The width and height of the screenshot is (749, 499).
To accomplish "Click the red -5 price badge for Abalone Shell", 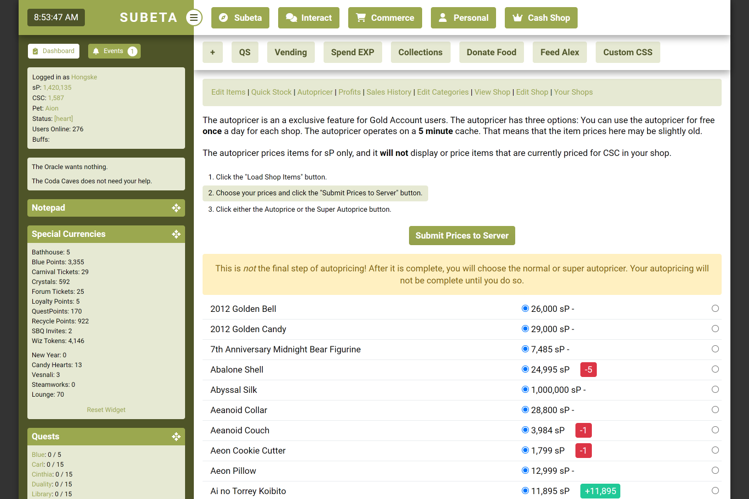I will point(588,370).
